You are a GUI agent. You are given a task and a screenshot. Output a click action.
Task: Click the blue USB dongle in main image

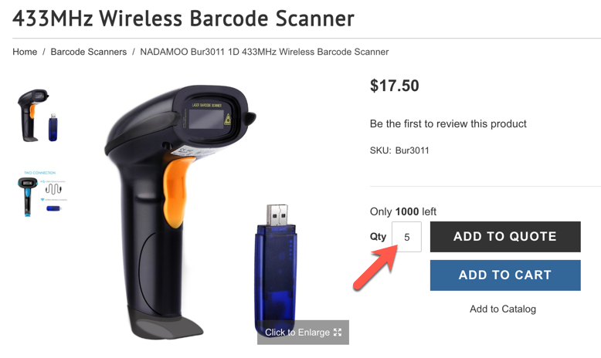click(x=275, y=268)
